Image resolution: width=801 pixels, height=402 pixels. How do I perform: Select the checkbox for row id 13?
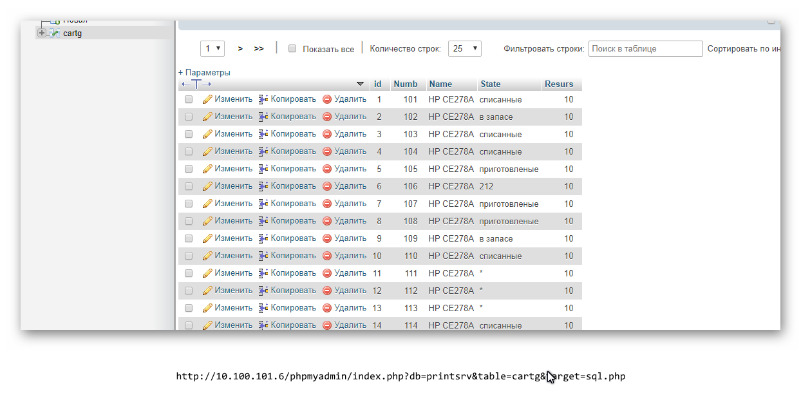189,308
